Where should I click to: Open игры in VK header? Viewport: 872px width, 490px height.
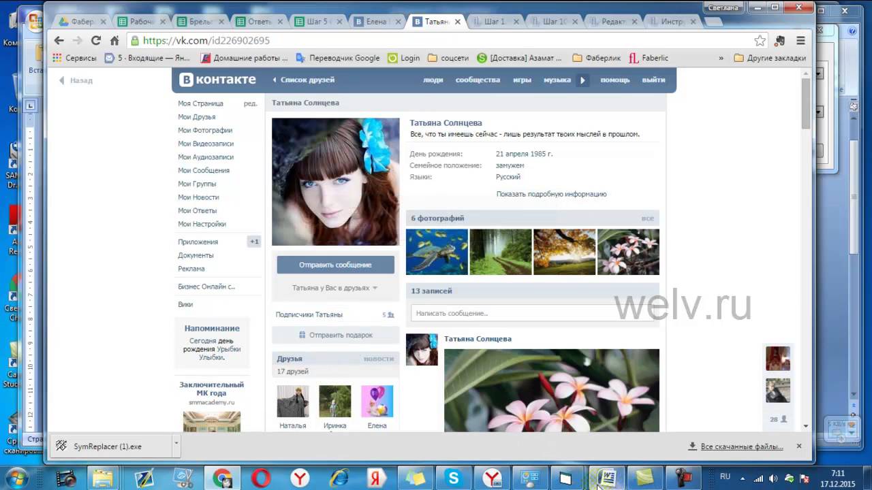tap(522, 80)
